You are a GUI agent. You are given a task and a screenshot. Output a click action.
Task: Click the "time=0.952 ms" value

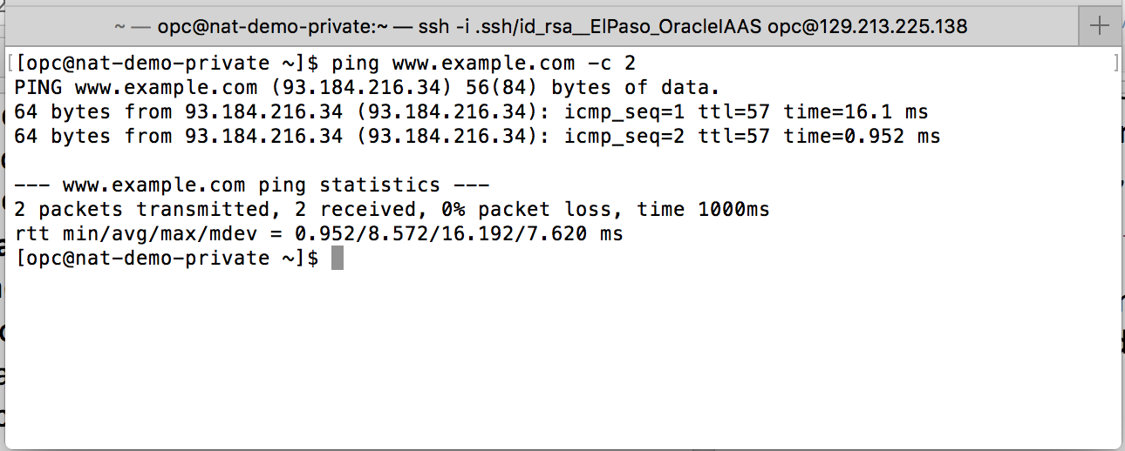(862, 137)
